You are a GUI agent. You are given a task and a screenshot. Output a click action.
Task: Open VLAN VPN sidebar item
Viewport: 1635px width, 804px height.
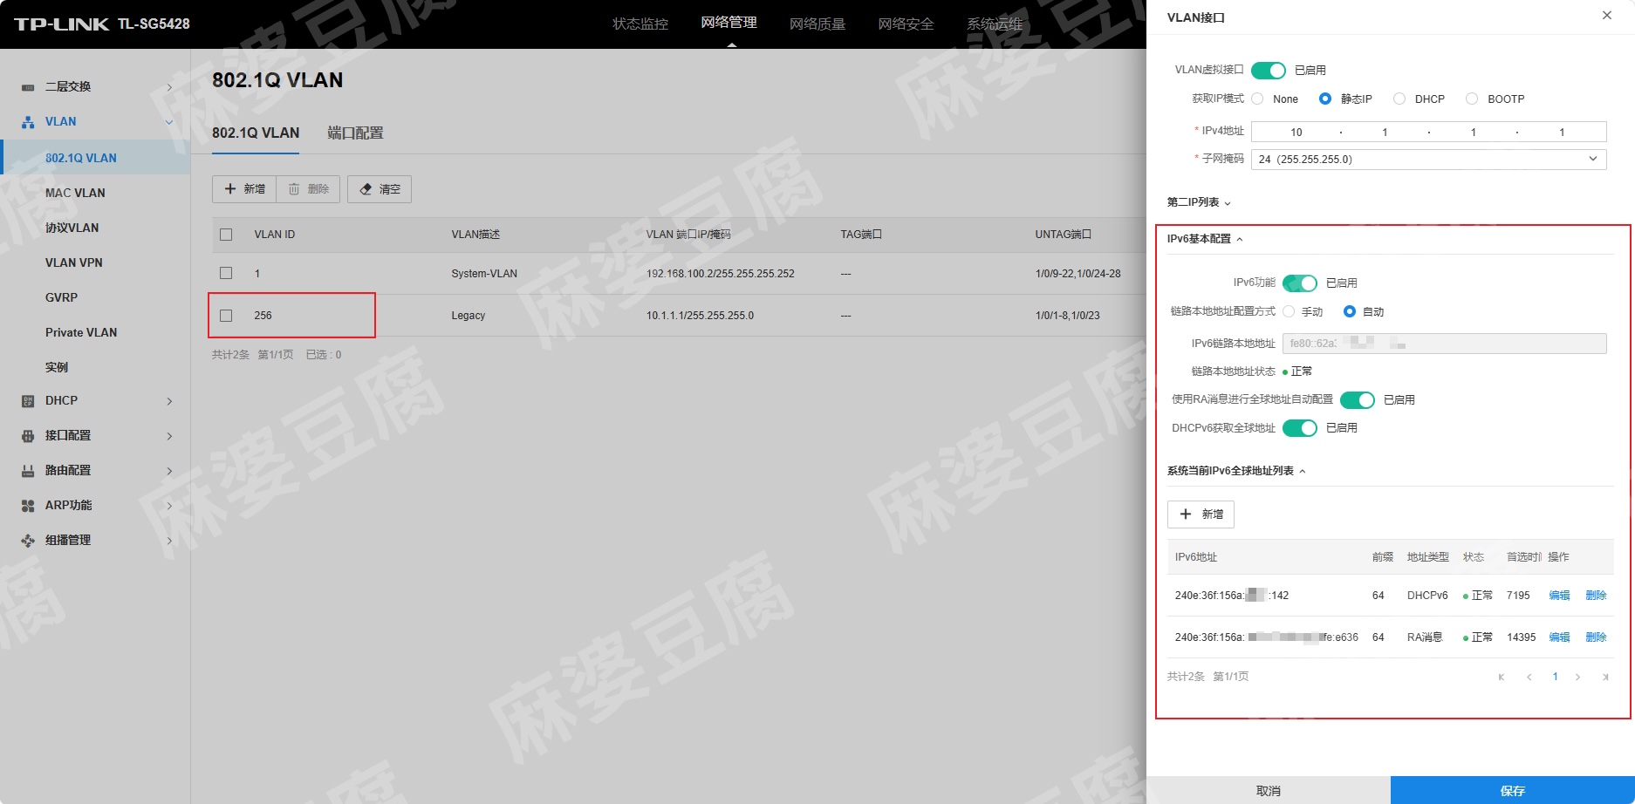[74, 262]
